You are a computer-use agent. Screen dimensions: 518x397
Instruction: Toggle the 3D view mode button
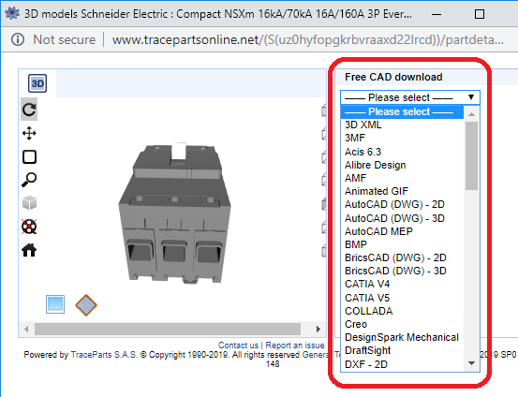click(37, 83)
